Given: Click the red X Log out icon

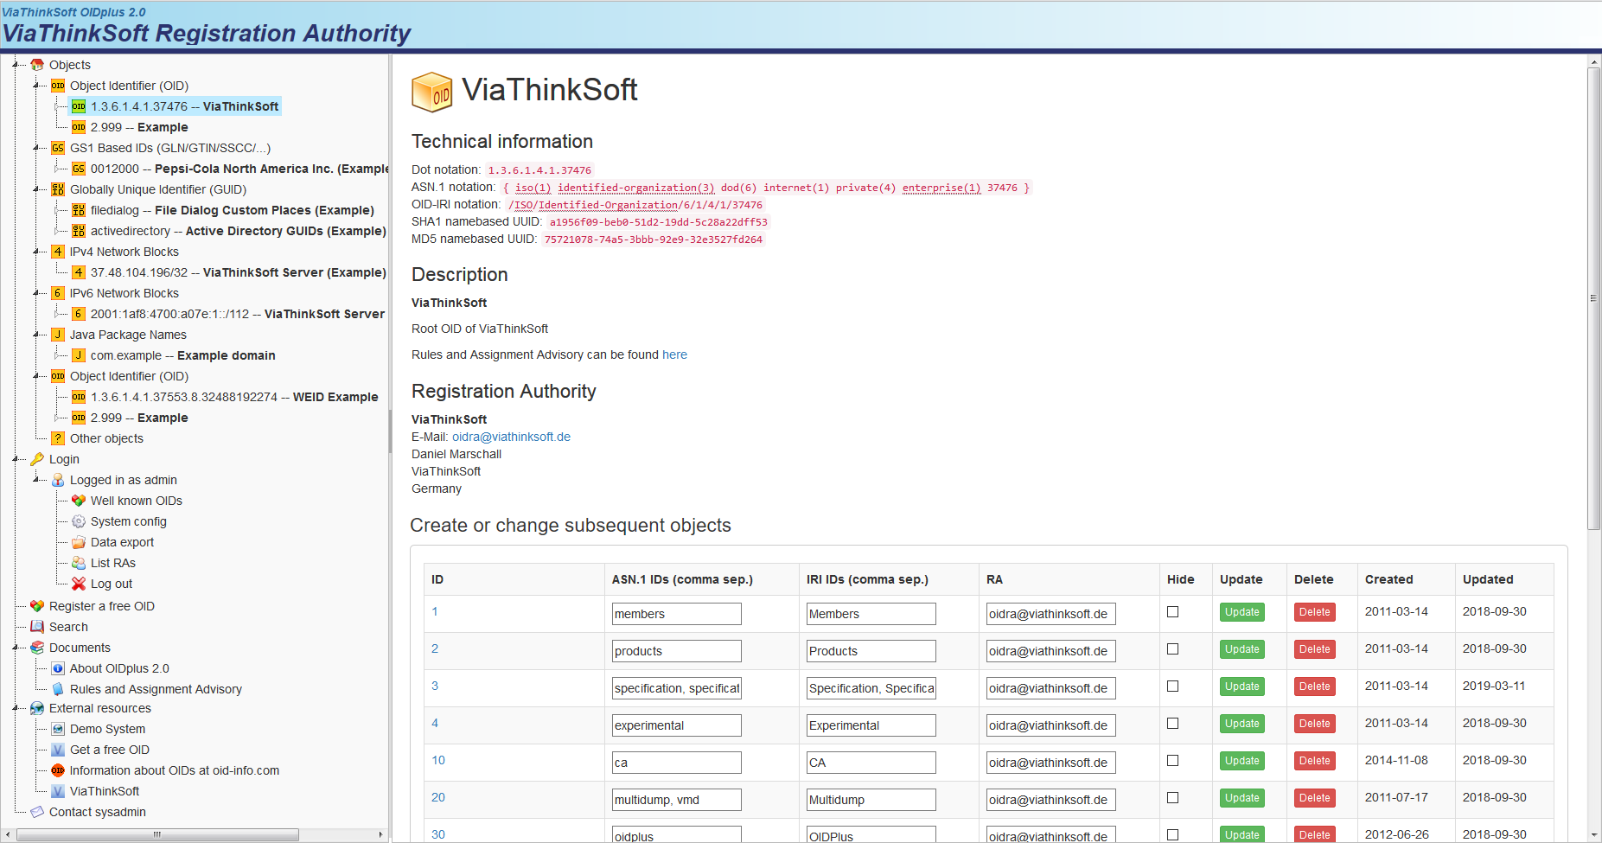Looking at the screenshot, I should 79,584.
